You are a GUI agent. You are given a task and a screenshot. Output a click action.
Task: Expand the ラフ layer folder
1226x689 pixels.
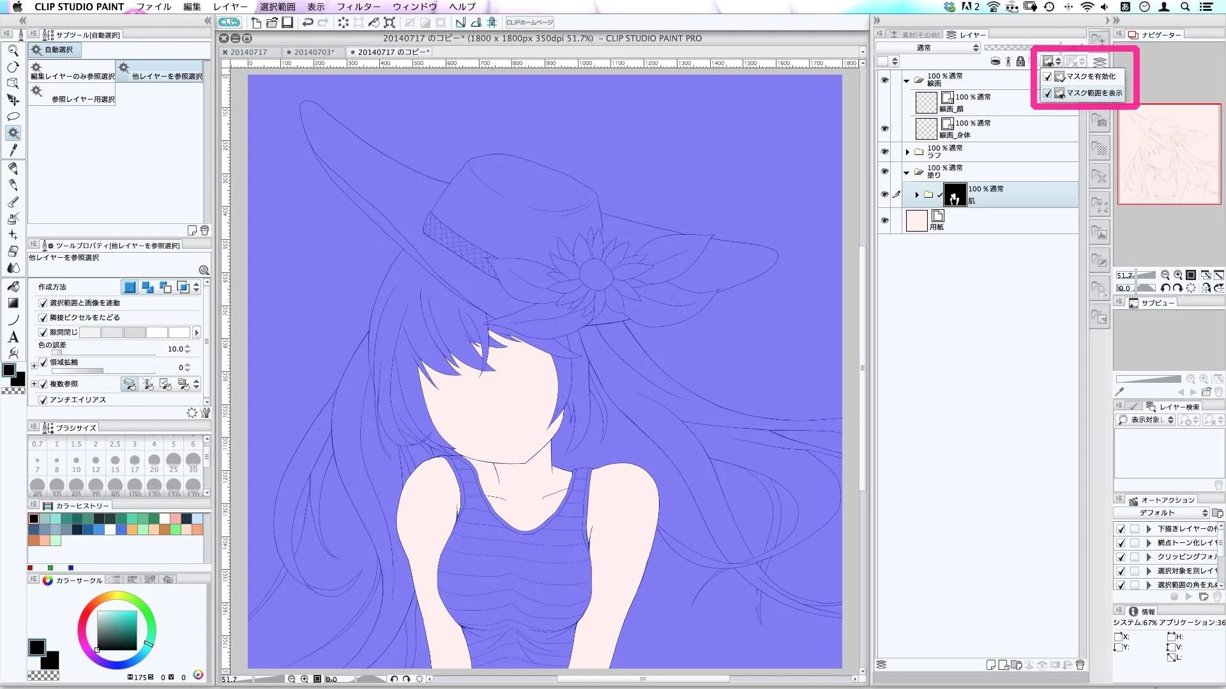click(907, 152)
